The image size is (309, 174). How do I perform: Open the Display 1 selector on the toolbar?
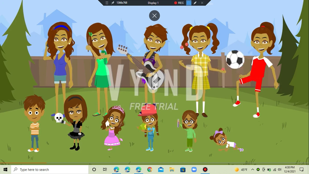(153, 3)
